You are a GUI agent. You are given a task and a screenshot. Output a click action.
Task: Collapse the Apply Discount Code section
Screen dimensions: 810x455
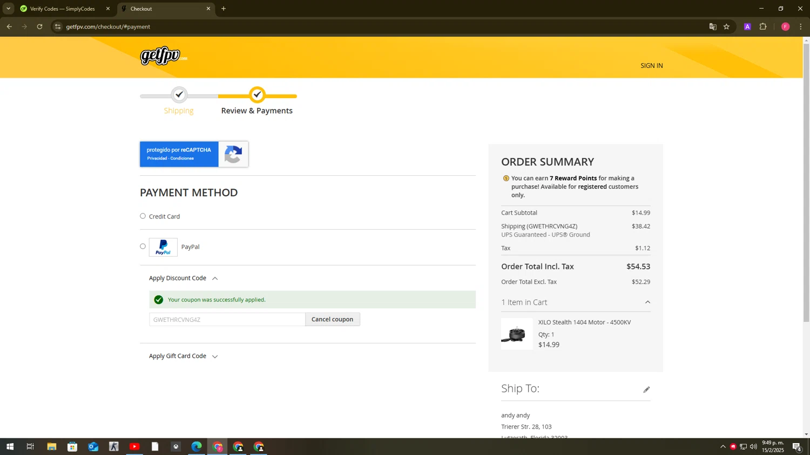pos(184,278)
